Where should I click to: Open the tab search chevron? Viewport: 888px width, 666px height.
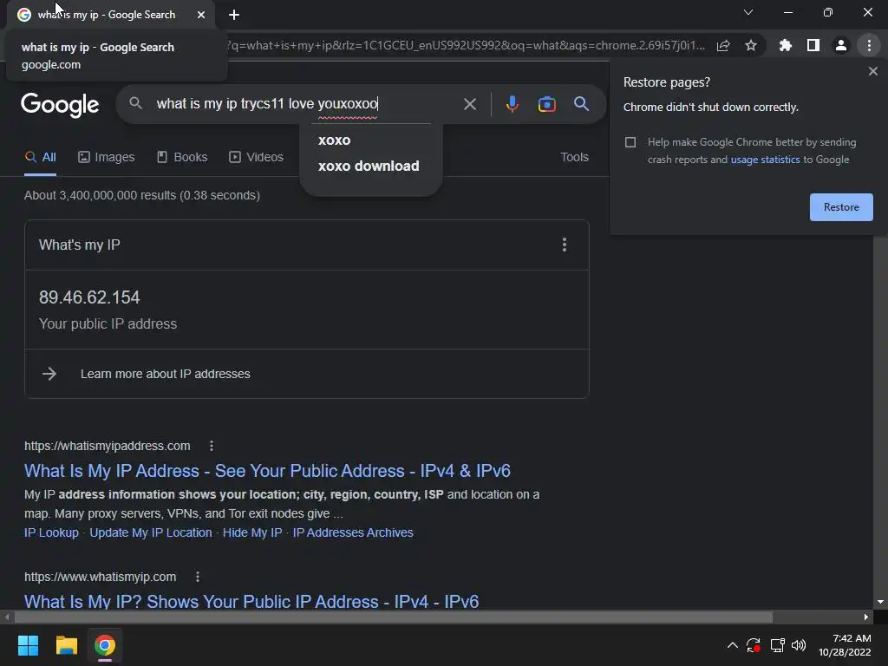[x=748, y=12]
